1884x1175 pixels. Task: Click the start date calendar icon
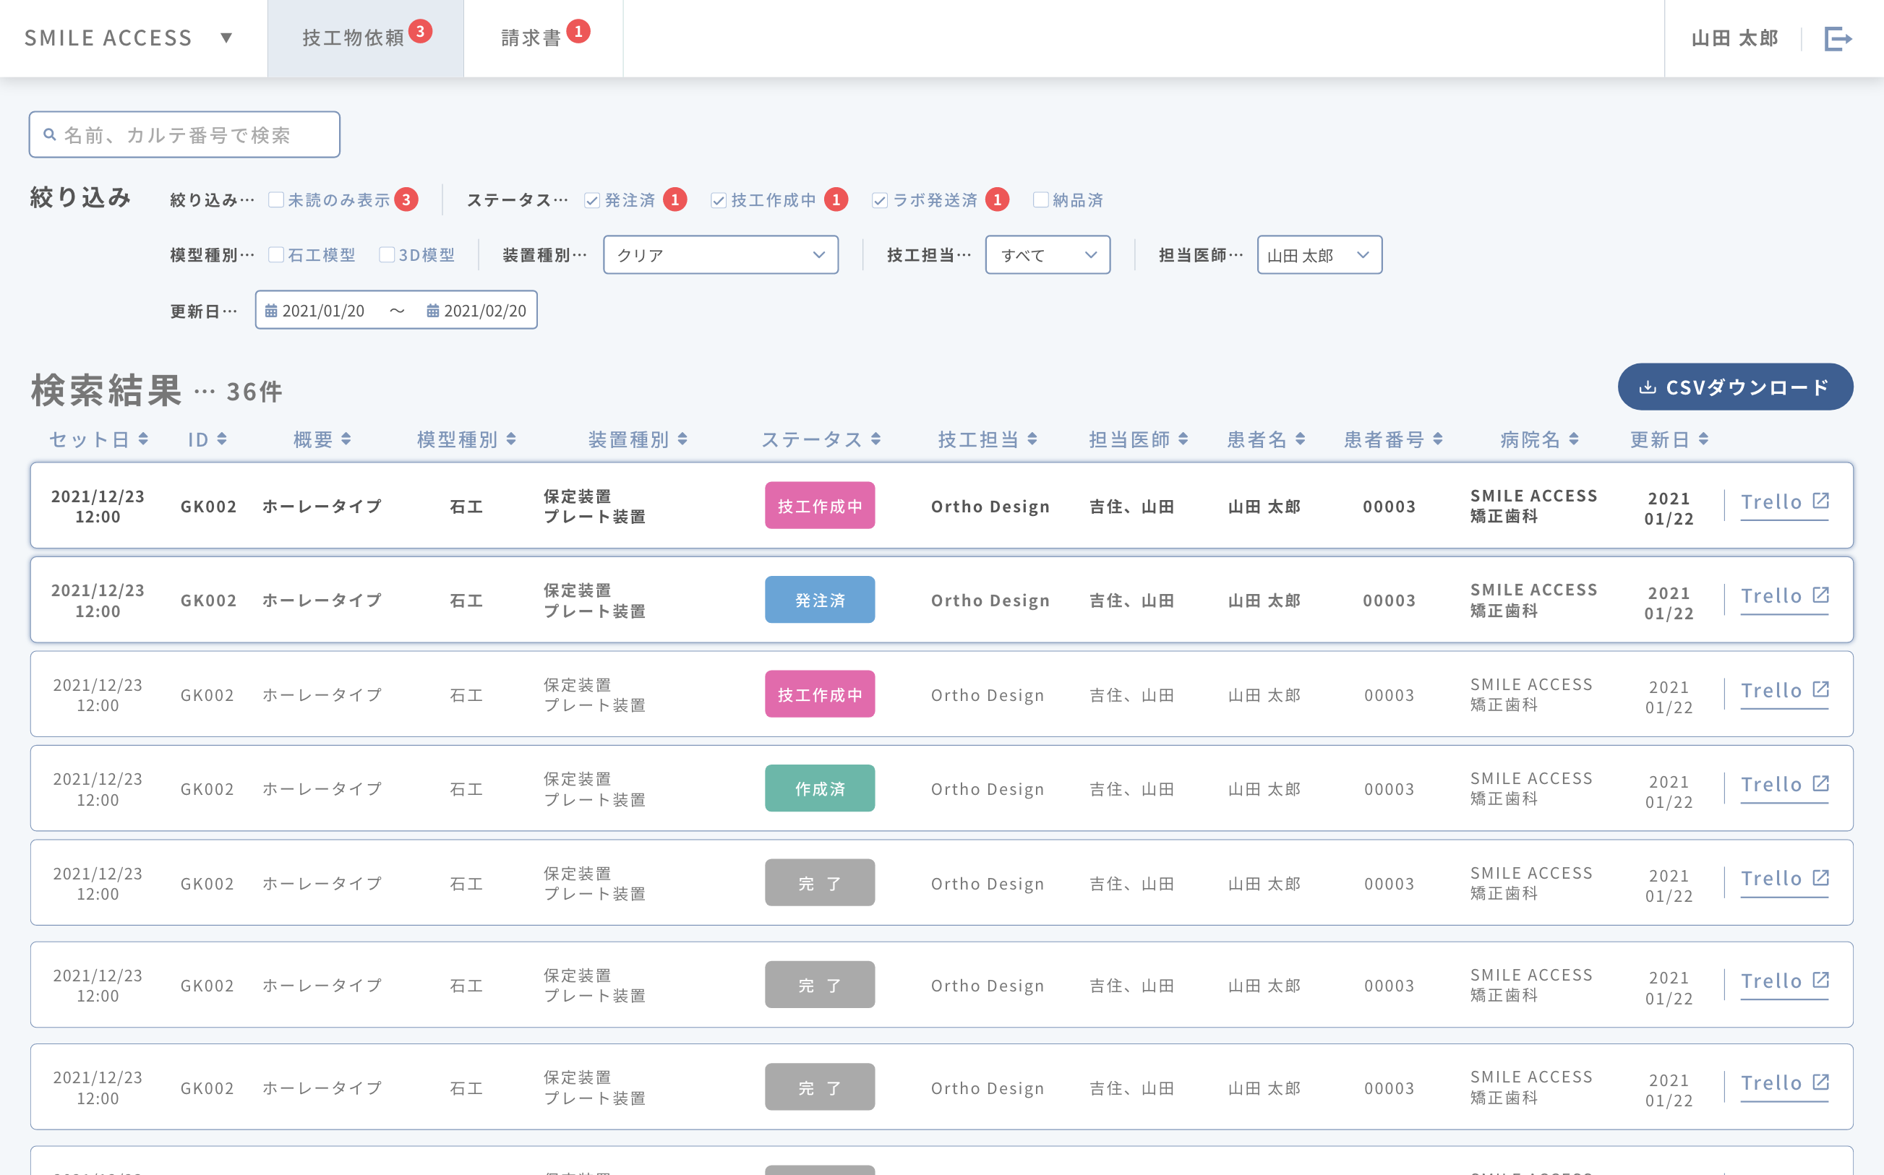(271, 311)
